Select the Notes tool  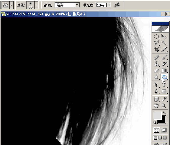click(x=156, y=99)
